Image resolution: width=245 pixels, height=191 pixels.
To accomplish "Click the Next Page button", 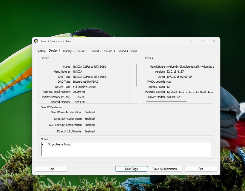I will point(132,169).
